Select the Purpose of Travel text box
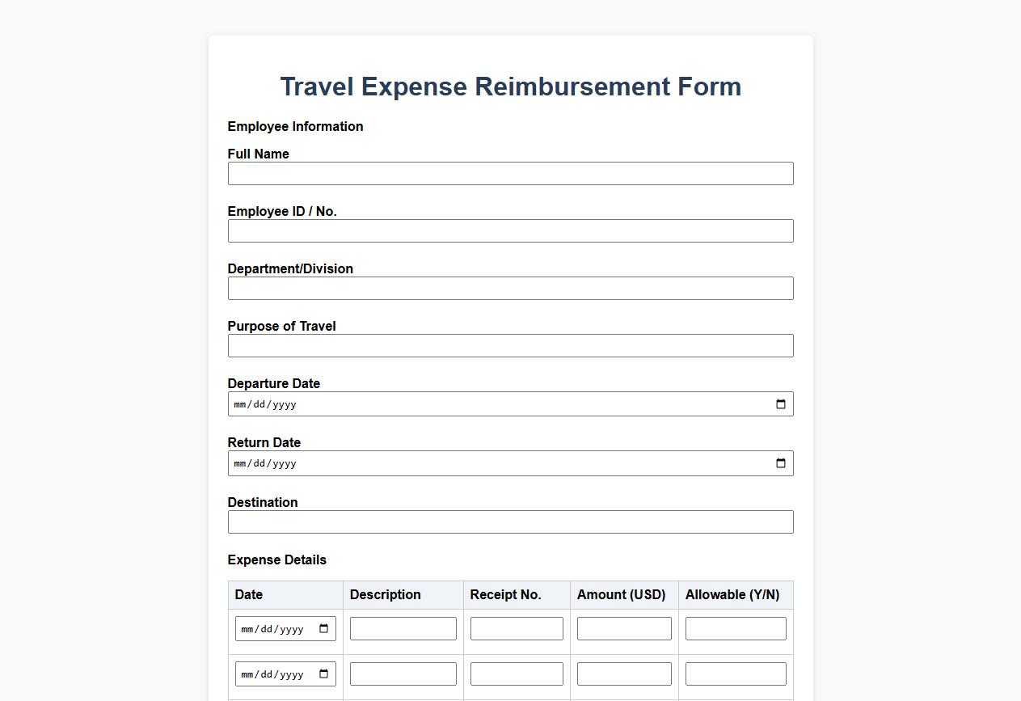 pyautogui.click(x=510, y=345)
